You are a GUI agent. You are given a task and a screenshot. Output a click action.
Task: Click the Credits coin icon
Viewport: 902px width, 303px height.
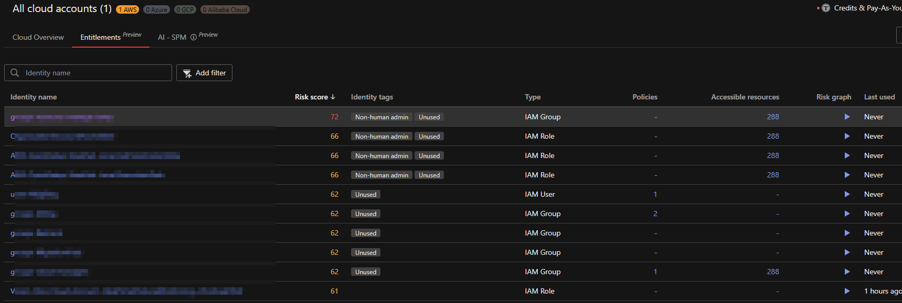826,8
